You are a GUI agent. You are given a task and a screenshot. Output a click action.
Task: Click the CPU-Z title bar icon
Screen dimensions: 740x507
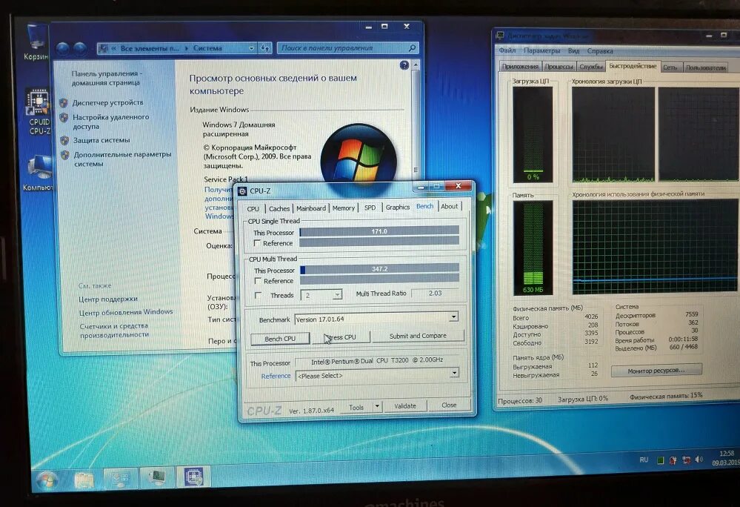click(x=242, y=190)
